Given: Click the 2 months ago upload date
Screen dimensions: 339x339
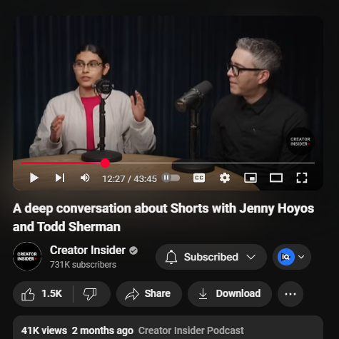Looking at the screenshot, I should [103, 330].
